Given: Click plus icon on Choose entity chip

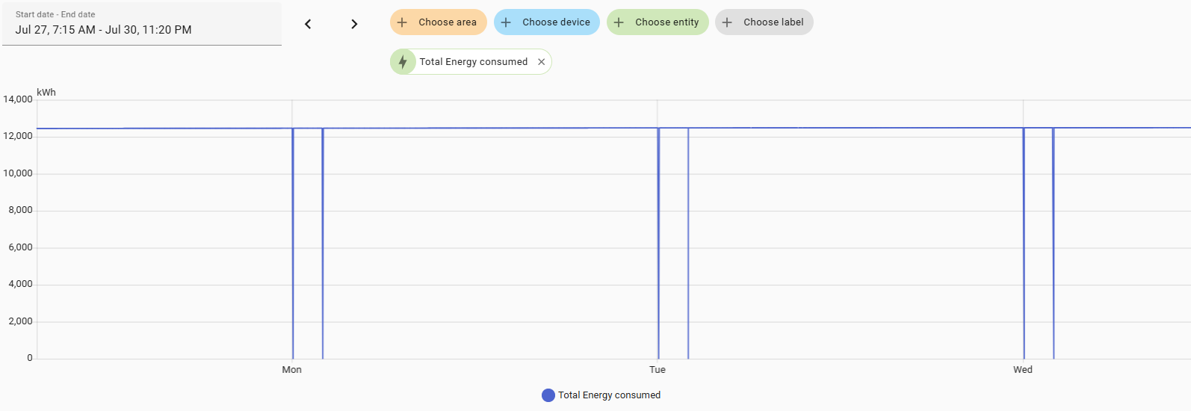Looking at the screenshot, I should pyautogui.click(x=619, y=22).
